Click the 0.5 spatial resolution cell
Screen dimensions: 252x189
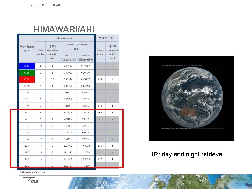(52, 79)
